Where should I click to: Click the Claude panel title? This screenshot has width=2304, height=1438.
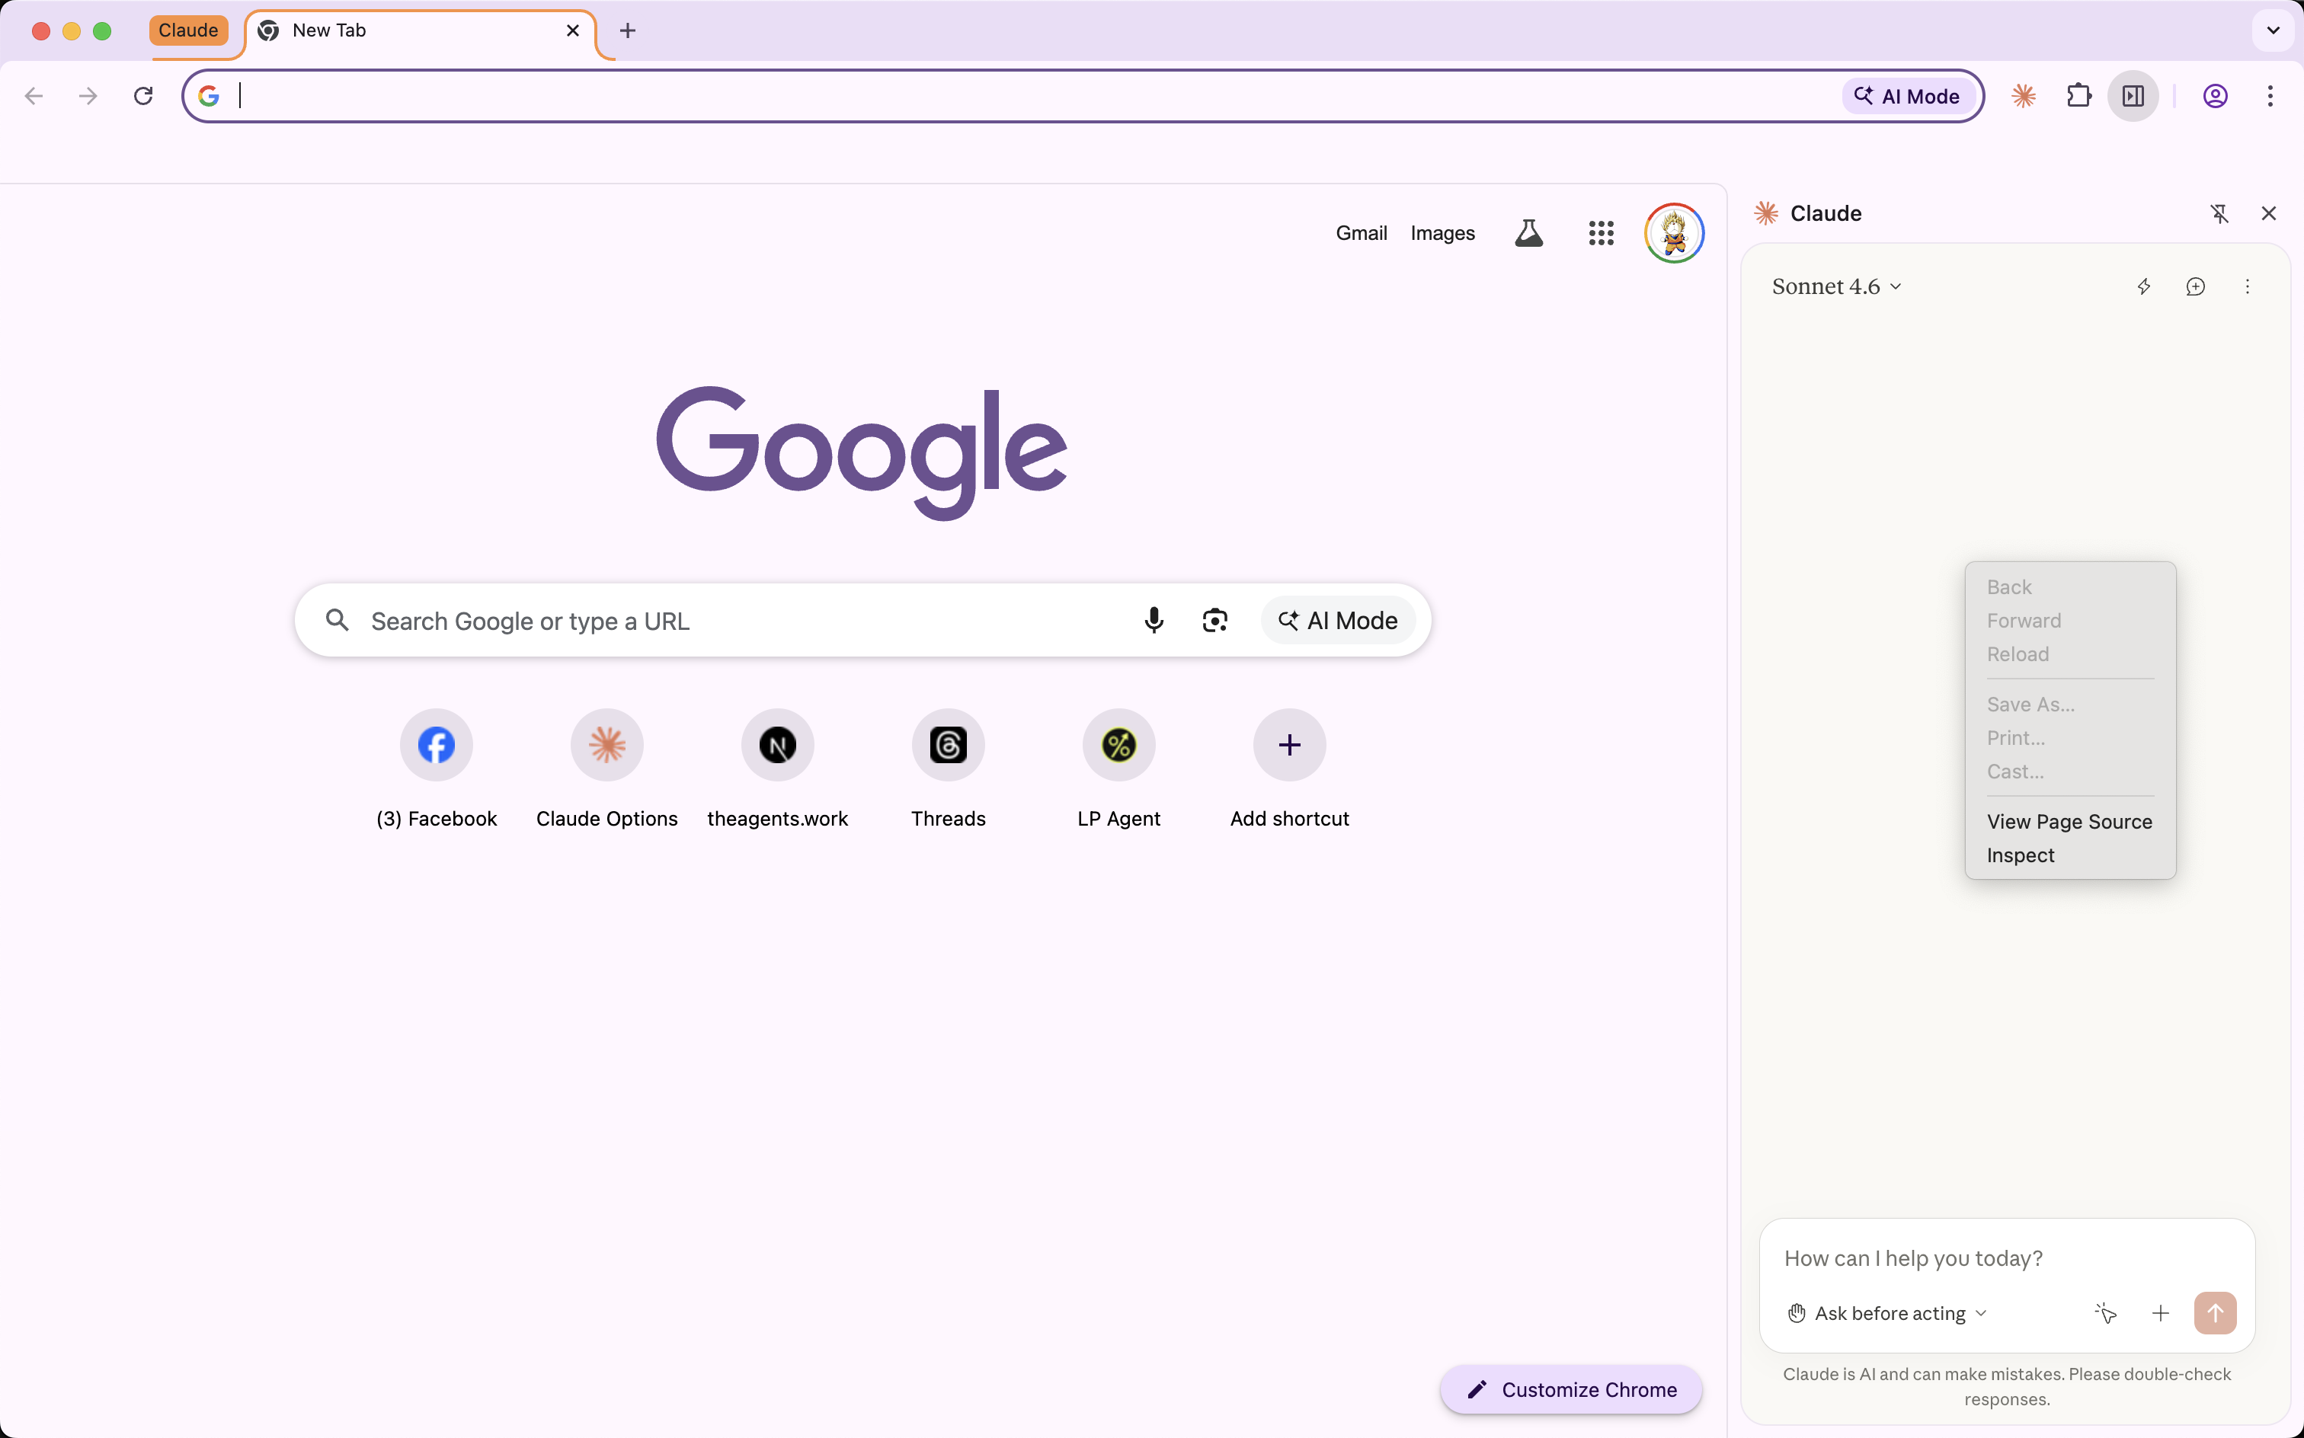click(1825, 213)
